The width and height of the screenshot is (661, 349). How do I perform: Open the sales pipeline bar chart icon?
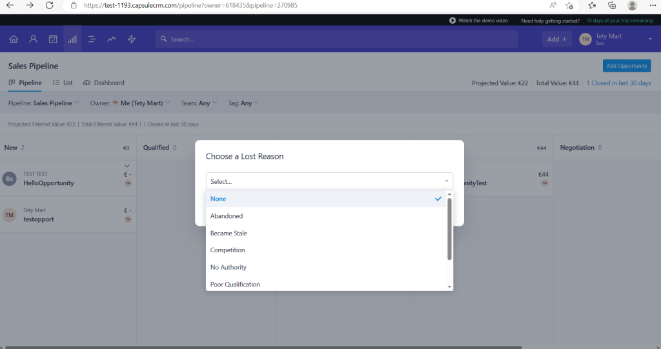[x=72, y=39]
